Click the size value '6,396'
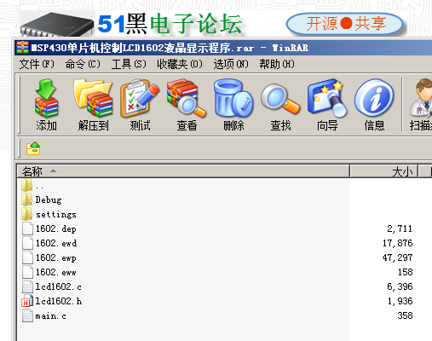Viewport: 432px width, 341px height. point(400,286)
